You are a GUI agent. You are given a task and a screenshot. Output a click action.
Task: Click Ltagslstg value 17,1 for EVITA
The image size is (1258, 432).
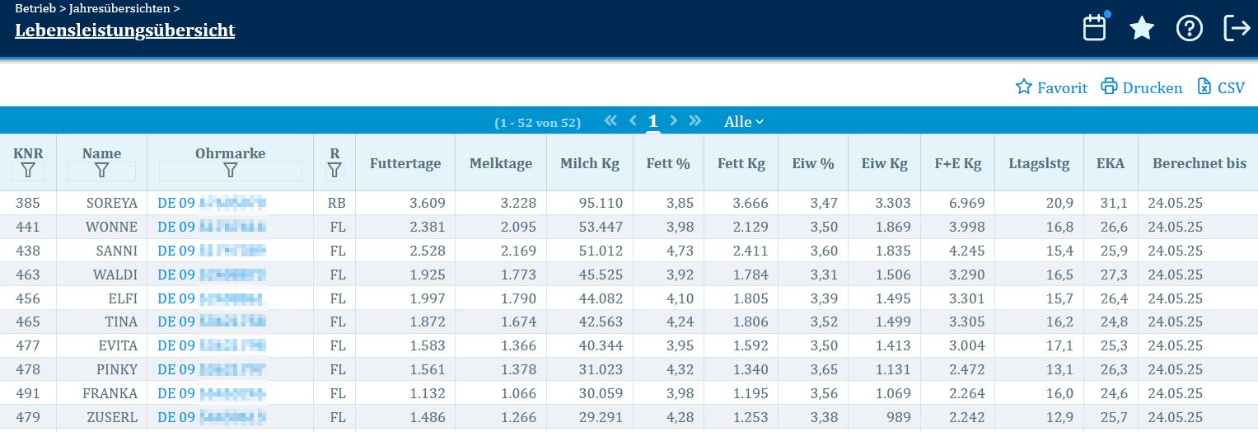(1059, 345)
